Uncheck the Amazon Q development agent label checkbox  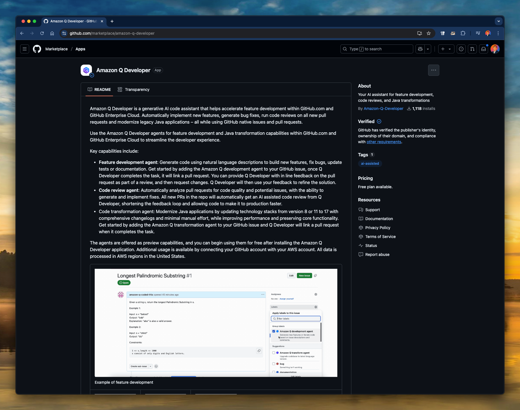pos(274,331)
